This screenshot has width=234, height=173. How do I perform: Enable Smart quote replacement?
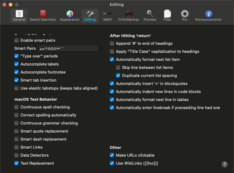(16, 131)
